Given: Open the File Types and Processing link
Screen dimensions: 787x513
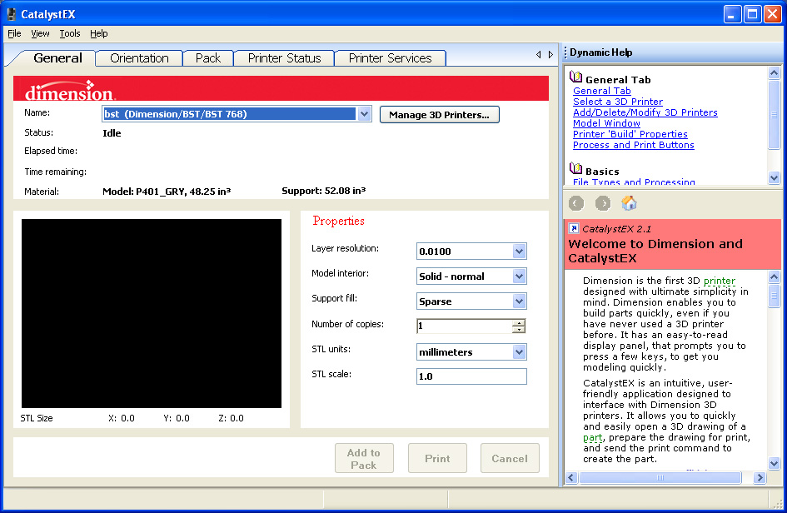Looking at the screenshot, I should point(634,182).
